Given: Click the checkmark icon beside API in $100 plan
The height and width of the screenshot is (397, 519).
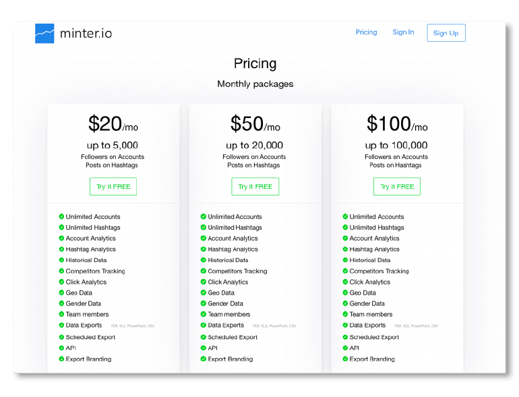Looking at the screenshot, I should 345,348.
